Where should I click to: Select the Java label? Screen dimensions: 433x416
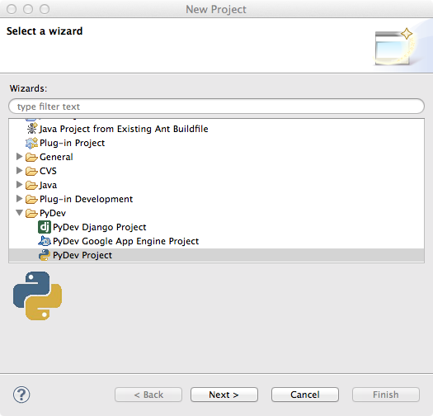48,185
